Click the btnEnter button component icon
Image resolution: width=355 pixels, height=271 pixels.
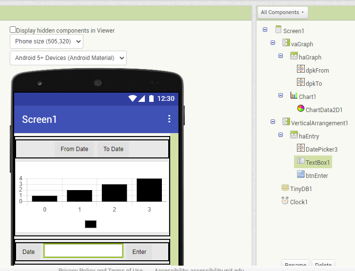301,174
